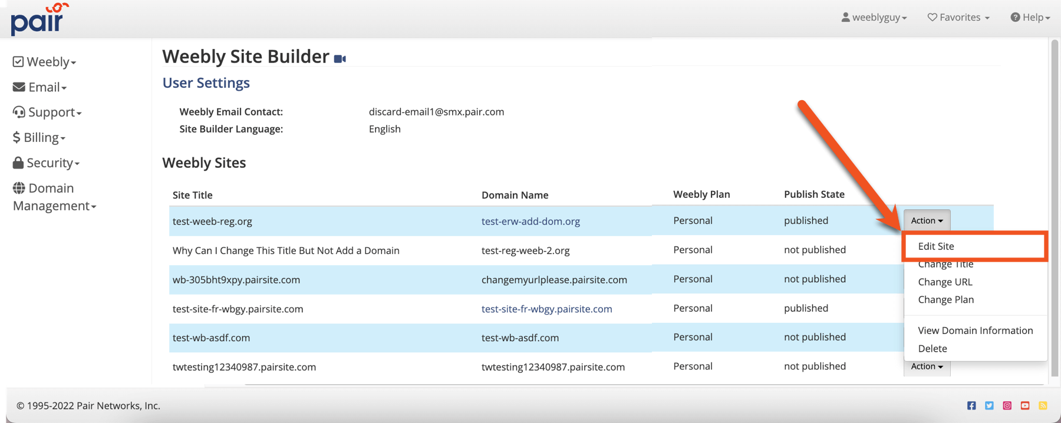Click the Billing dollar sign icon
The height and width of the screenshot is (423, 1061).
(17, 137)
